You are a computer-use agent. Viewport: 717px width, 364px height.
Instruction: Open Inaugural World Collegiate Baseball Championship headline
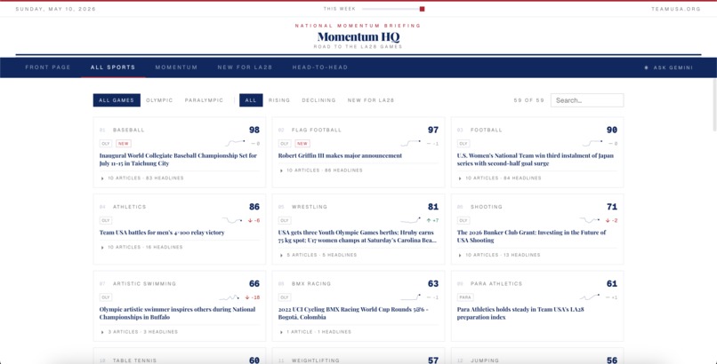[178, 159]
